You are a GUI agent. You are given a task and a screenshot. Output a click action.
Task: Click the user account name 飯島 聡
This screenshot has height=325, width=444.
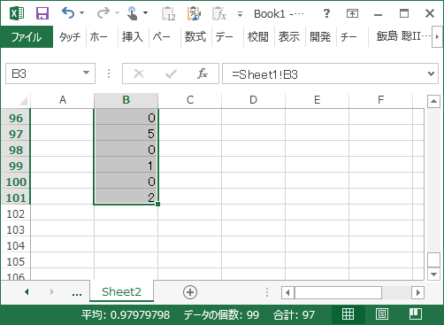click(402, 36)
